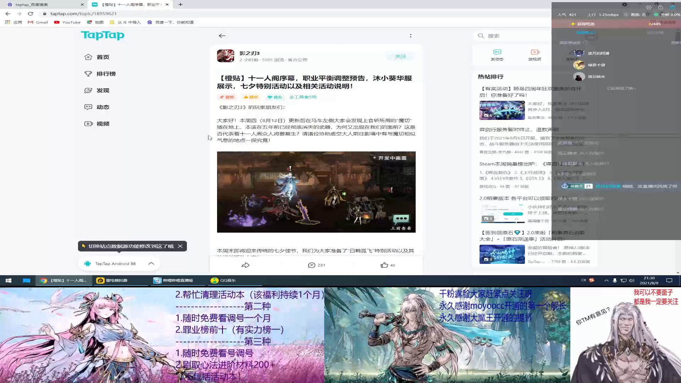
Task: Click taskbar desktop app icon
Action: pyautogui.click(x=27, y=280)
